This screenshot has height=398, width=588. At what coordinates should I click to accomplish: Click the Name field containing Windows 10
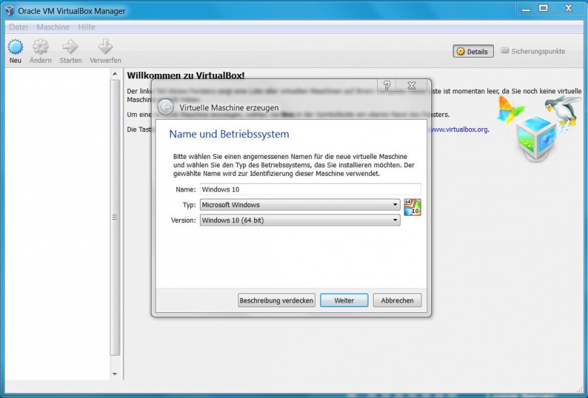(310, 189)
